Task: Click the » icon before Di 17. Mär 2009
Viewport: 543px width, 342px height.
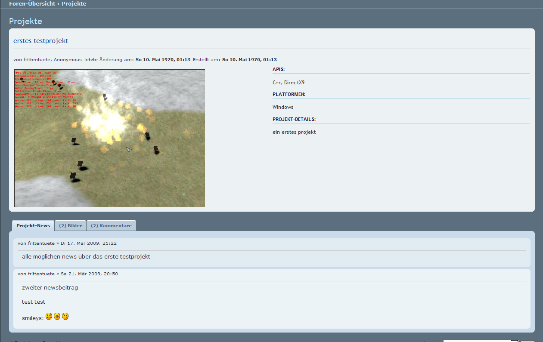Action: coord(58,243)
